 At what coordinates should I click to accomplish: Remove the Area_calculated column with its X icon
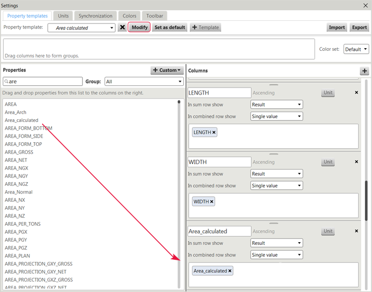[x=357, y=231]
